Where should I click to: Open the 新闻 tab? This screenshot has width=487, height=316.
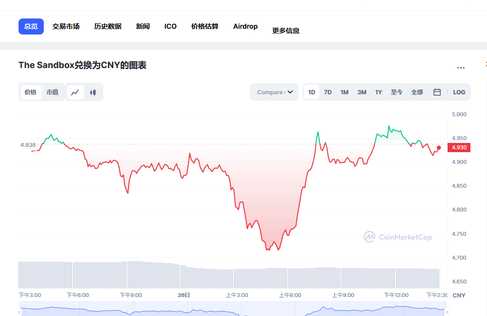pos(143,26)
